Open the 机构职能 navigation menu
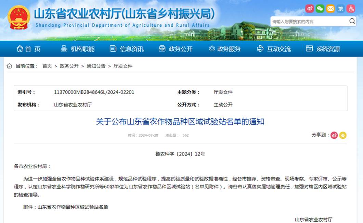The width and height of the screenshot is (363, 223). [x=78, y=49]
